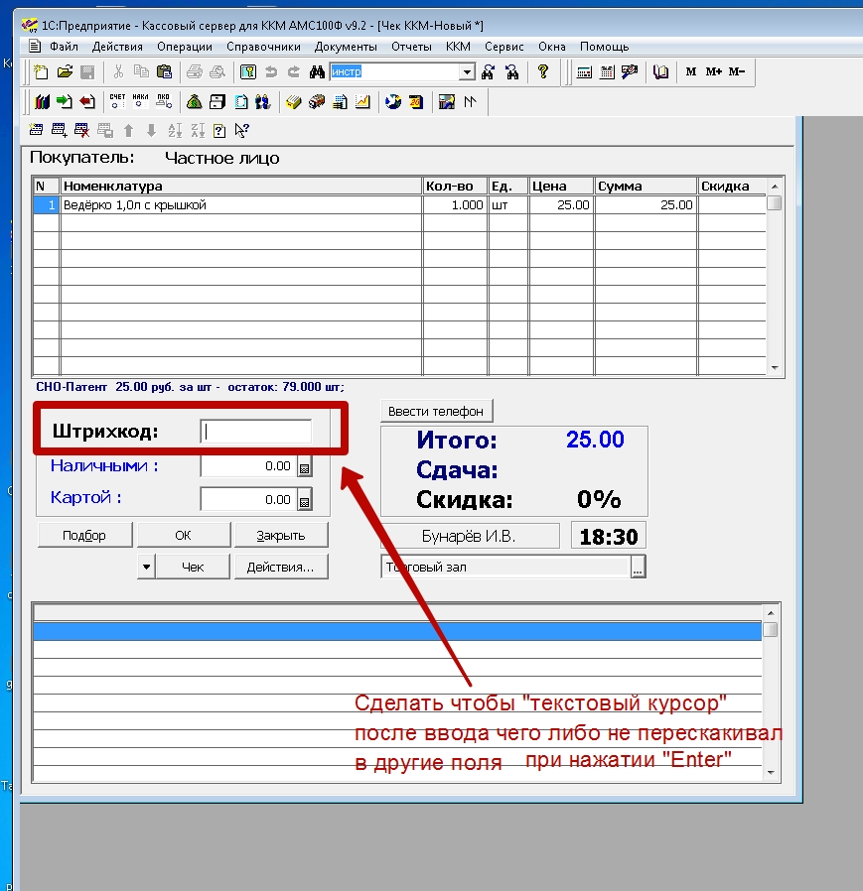The image size is (863, 891).
Task: Click the item table vertical scrollbar
Action: click(x=775, y=288)
